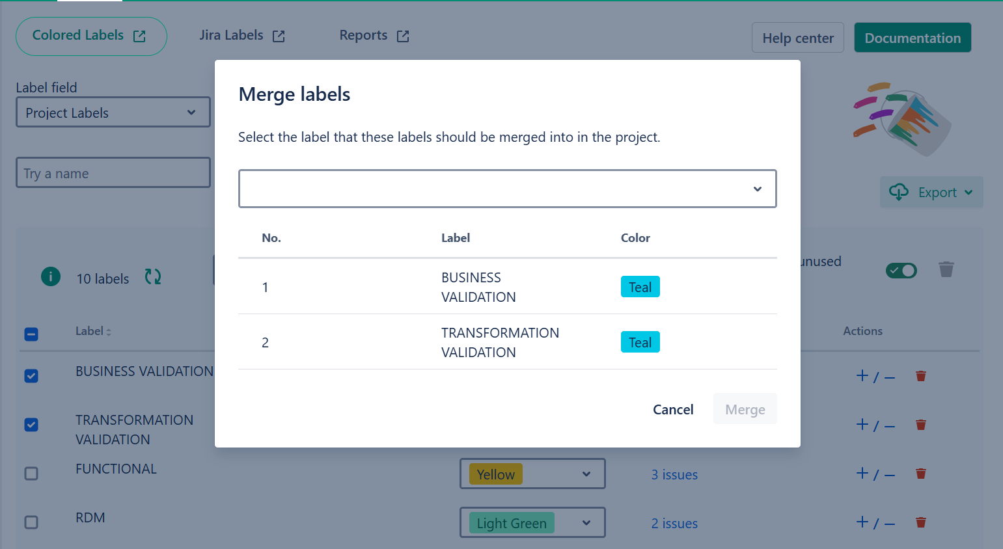Screen dimensions: 1003x549
Task: Click the refresh labels icon
Action: pos(153,277)
